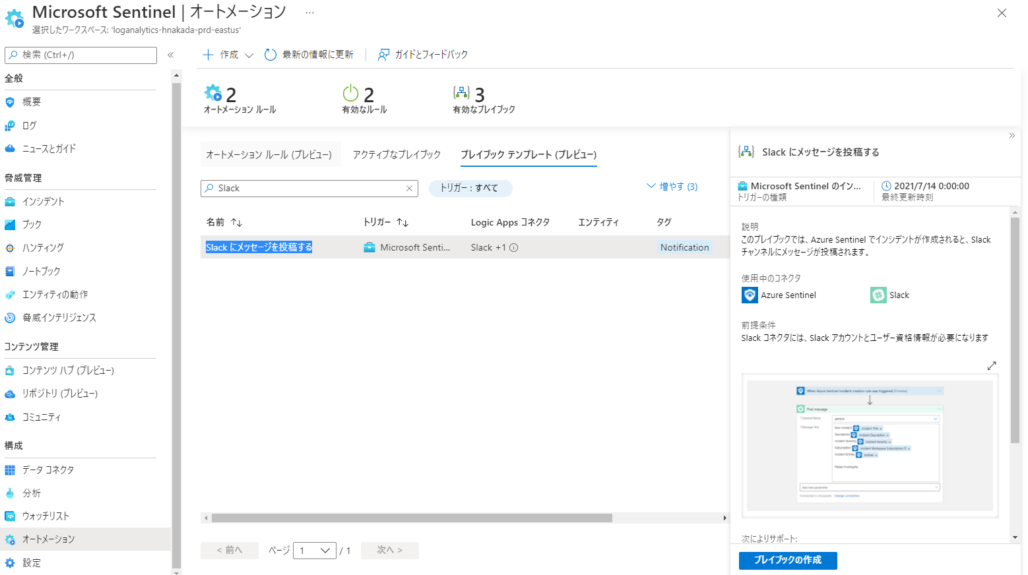Screen dimensions: 1028x575
Task: Open データ コネクタ grid icon
Action: point(10,470)
